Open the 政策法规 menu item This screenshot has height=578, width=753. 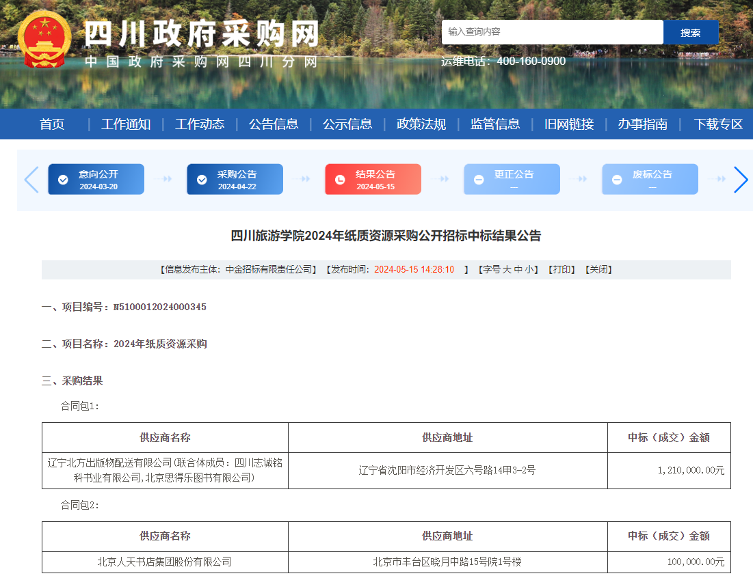pos(421,124)
